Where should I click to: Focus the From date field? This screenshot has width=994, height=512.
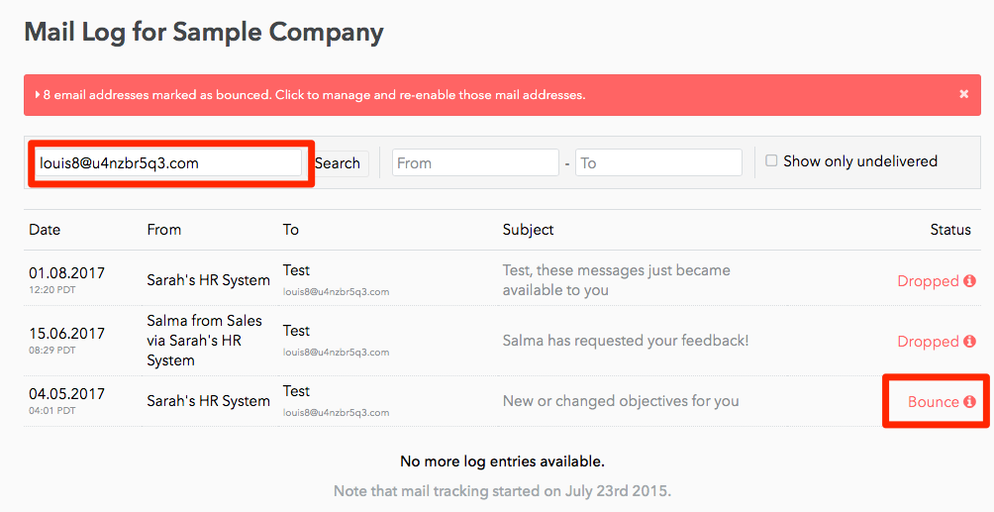tap(475, 163)
